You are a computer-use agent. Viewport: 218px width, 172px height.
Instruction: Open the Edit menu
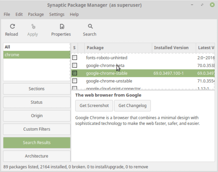pyautogui.click(x=19, y=14)
